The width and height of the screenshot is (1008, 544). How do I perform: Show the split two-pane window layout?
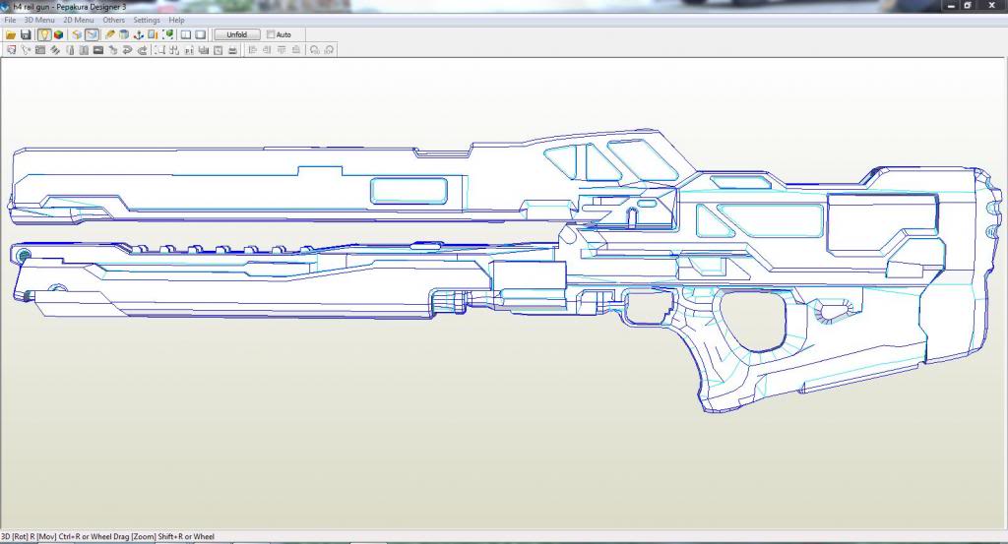(x=185, y=34)
